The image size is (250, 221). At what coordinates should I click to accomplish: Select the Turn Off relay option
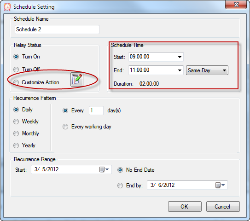(16, 70)
